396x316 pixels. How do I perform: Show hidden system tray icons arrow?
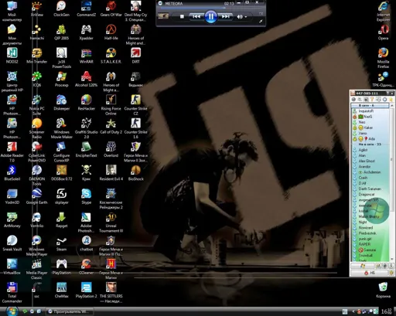[353, 311]
